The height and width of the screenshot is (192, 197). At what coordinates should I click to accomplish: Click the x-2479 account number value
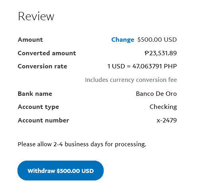pos(167,120)
